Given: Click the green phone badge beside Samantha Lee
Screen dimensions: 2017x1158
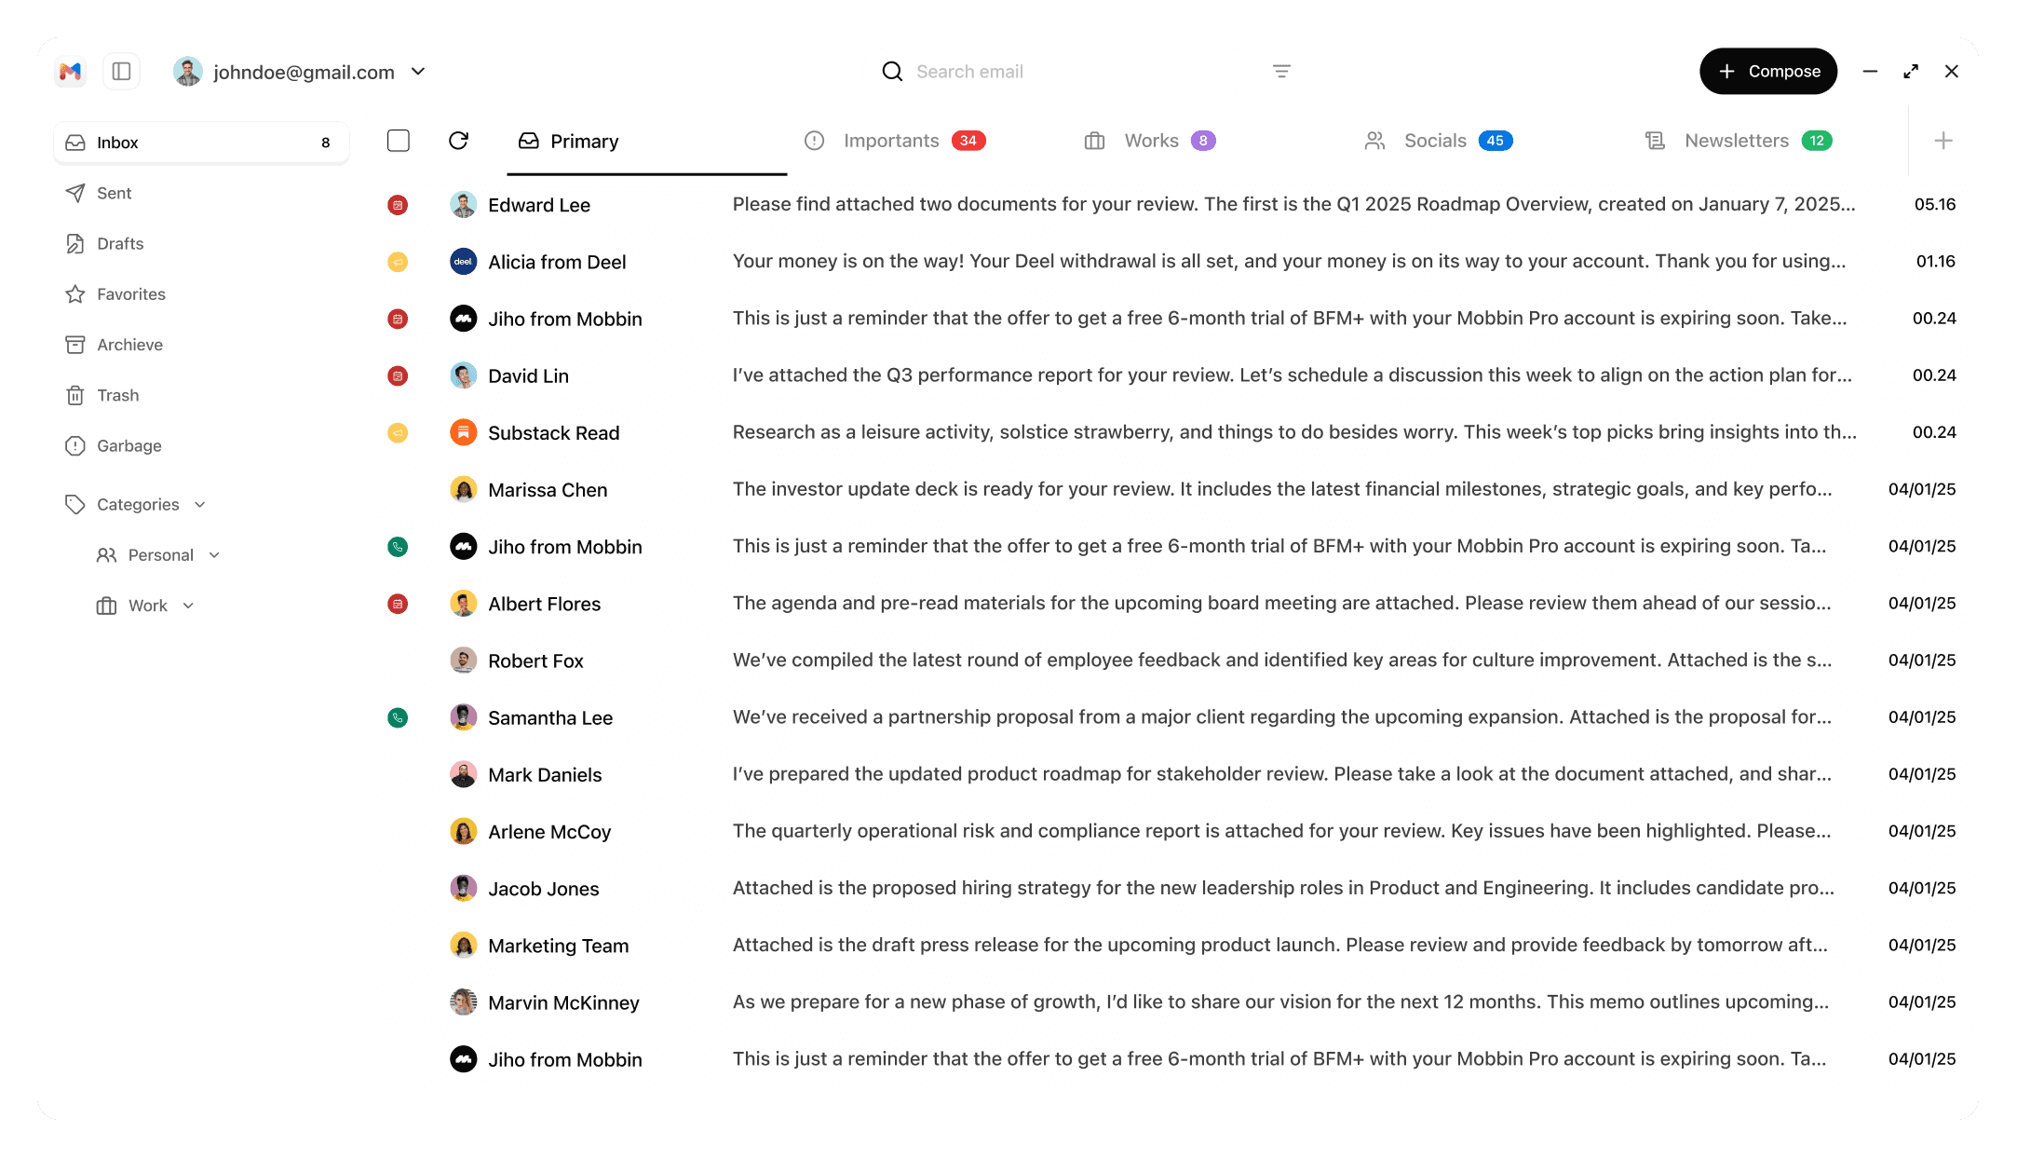Looking at the screenshot, I should [398, 718].
